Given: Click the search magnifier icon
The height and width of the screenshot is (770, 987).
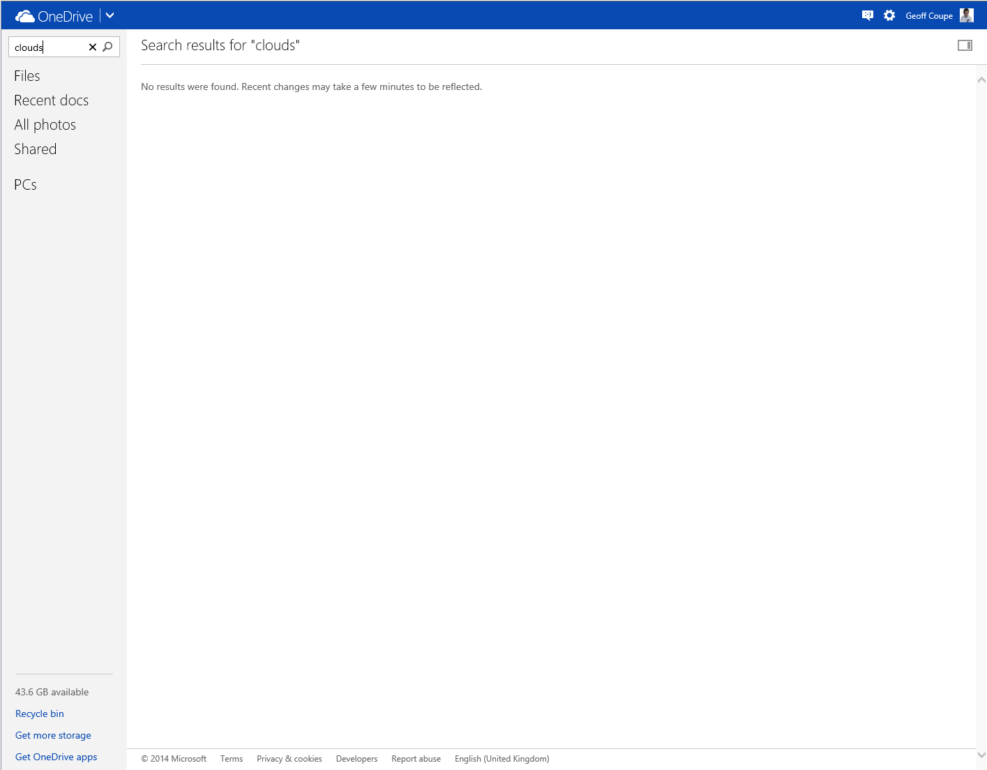Looking at the screenshot, I should [x=107, y=47].
